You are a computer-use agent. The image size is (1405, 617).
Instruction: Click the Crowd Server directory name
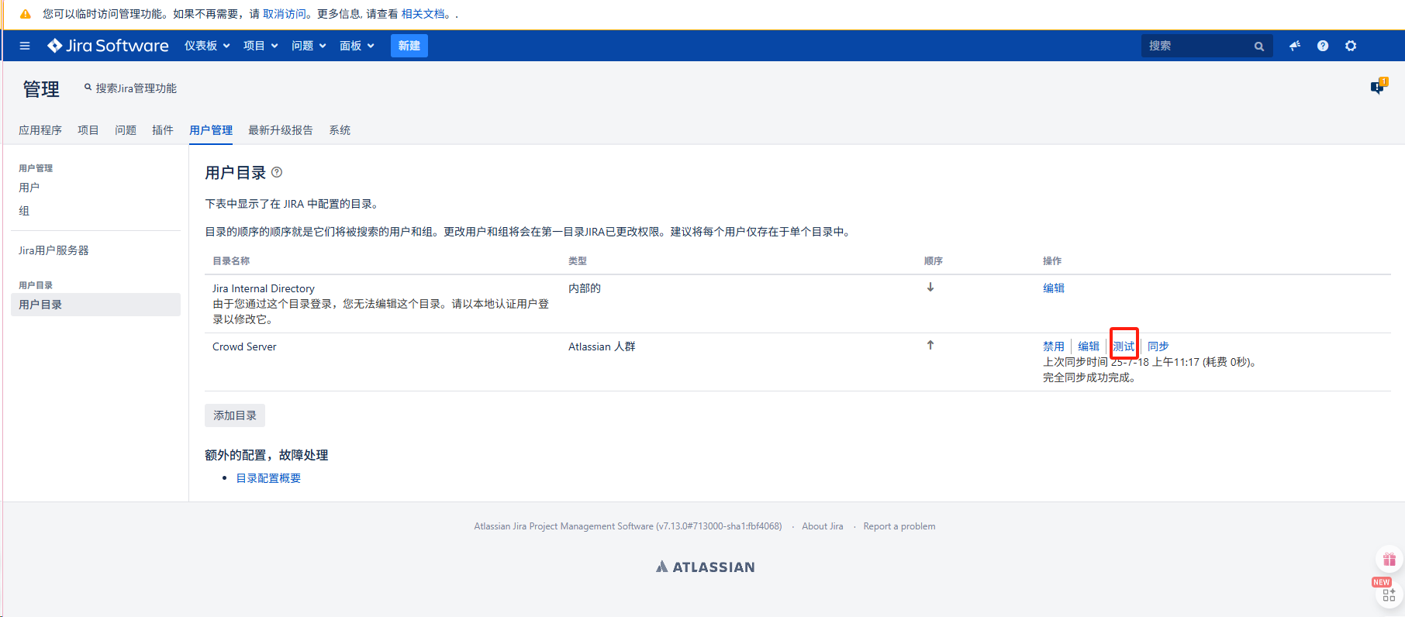click(244, 346)
